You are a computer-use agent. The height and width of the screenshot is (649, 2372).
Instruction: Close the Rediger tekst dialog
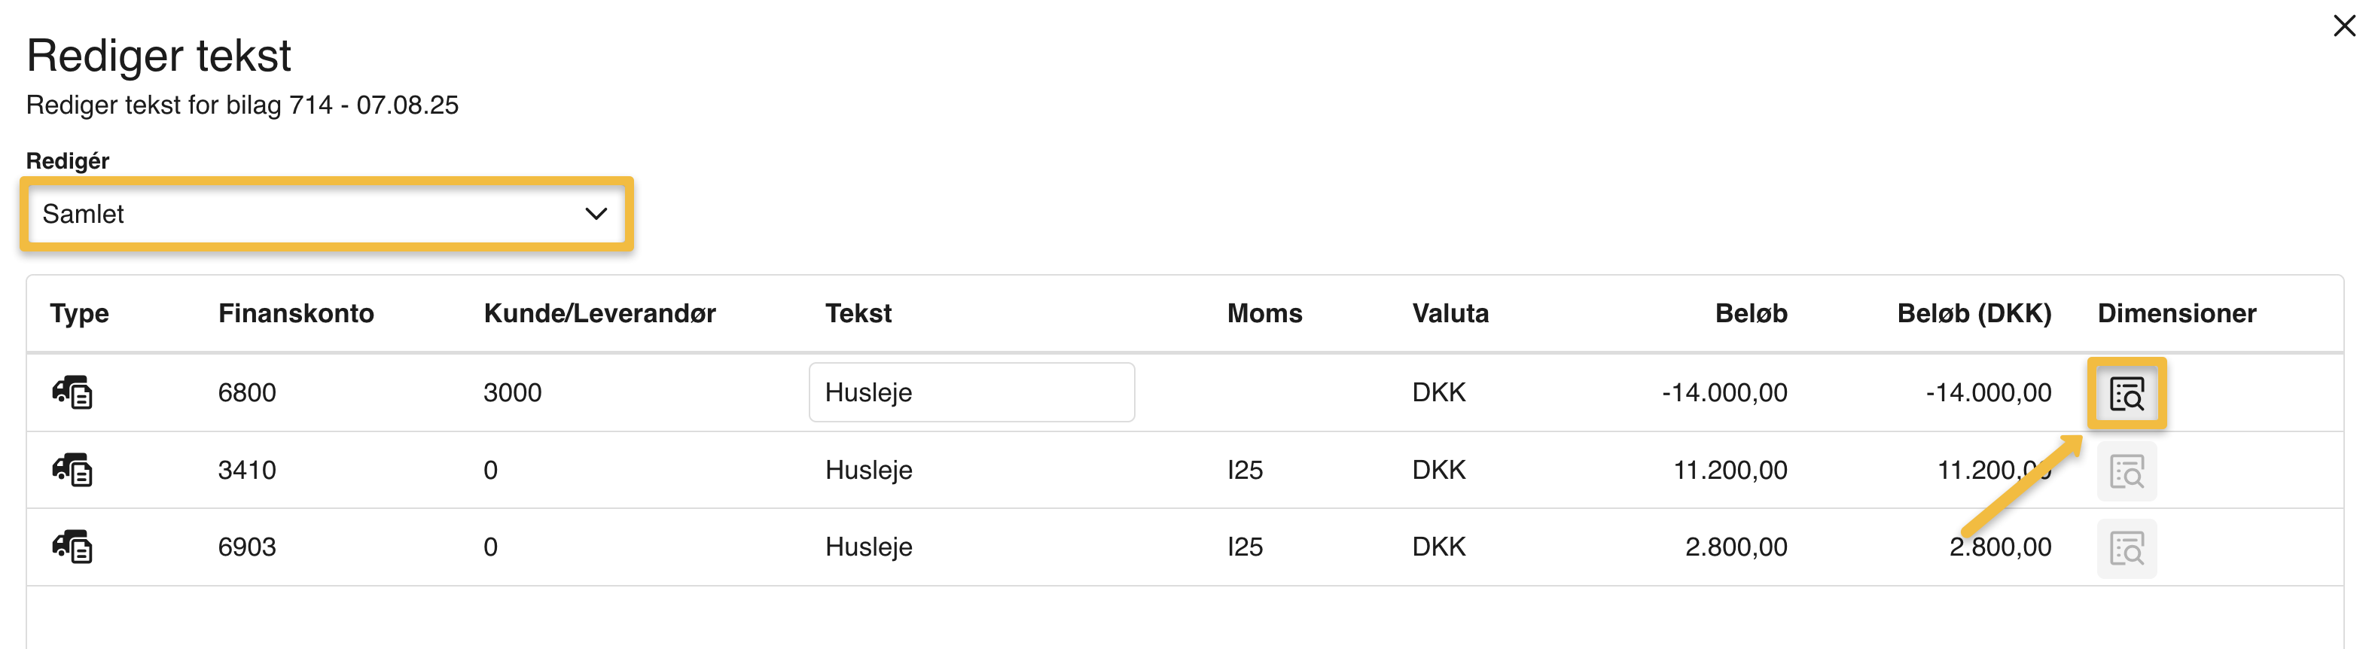[x=2344, y=26]
